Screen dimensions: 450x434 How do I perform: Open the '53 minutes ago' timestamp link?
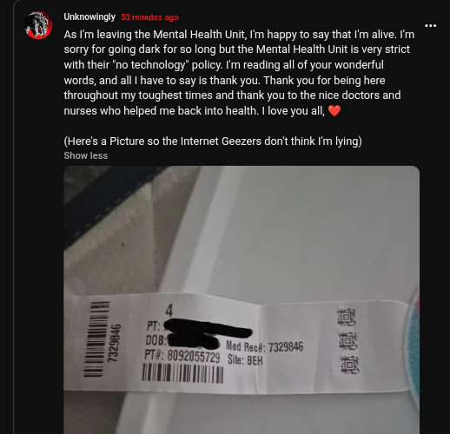pos(149,17)
